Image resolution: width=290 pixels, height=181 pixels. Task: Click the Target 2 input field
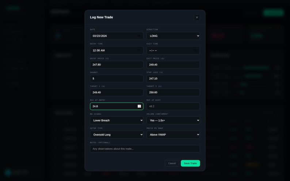173,92
